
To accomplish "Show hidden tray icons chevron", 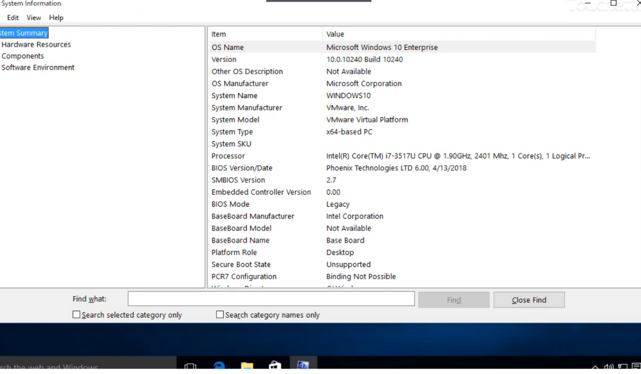I will 595,368.
